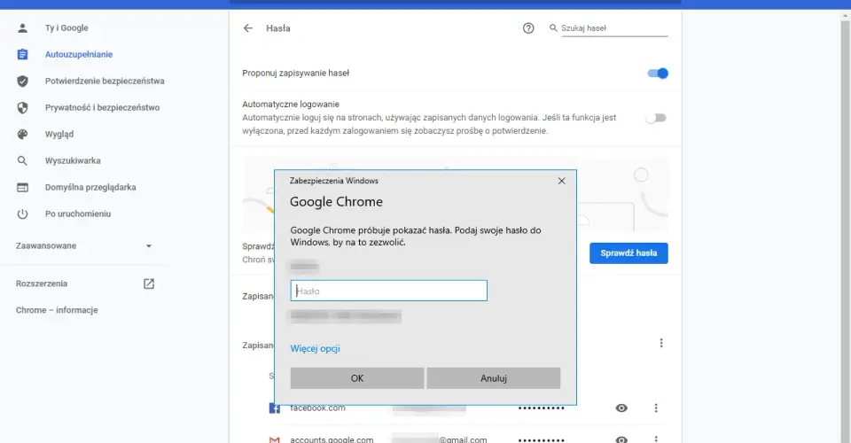Click the Sprawdź hasła button
This screenshot has height=443, width=851.
point(628,253)
